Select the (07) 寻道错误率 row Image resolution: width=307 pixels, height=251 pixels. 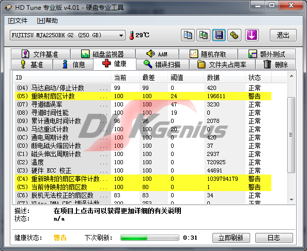[x=143, y=104]
